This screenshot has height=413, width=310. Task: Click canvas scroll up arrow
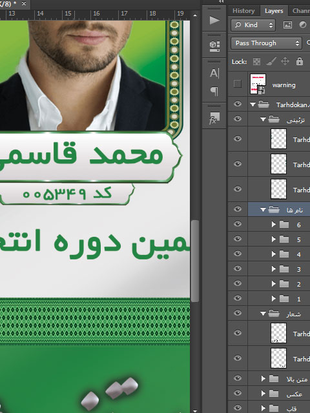click(x=195, y=15)
